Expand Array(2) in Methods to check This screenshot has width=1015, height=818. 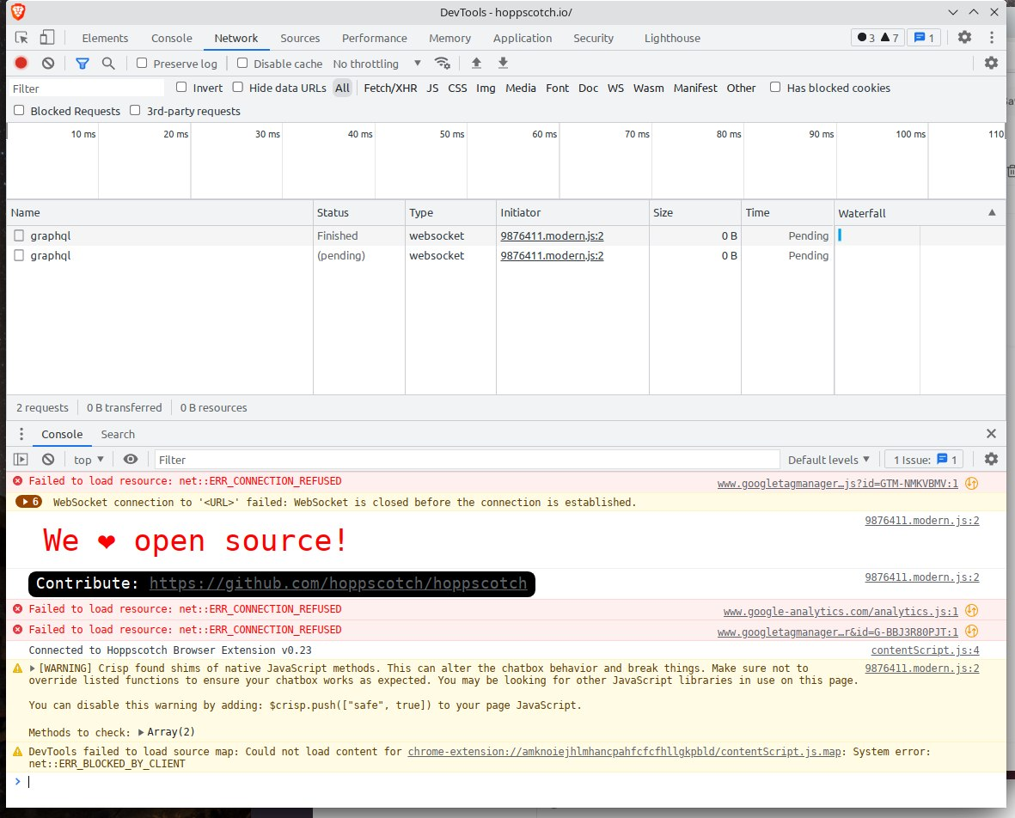pyautogui.click(x=141, y=732)
